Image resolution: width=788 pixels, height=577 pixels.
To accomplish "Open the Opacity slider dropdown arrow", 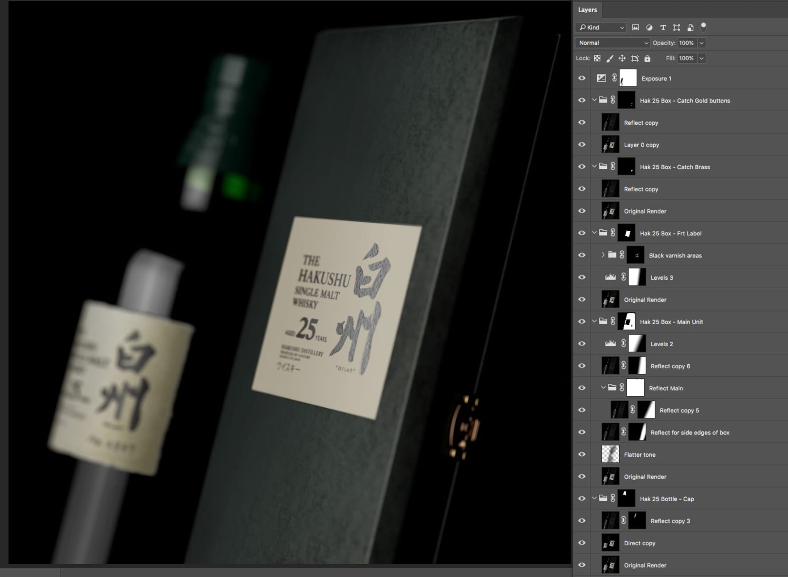I will click(701, 43).
